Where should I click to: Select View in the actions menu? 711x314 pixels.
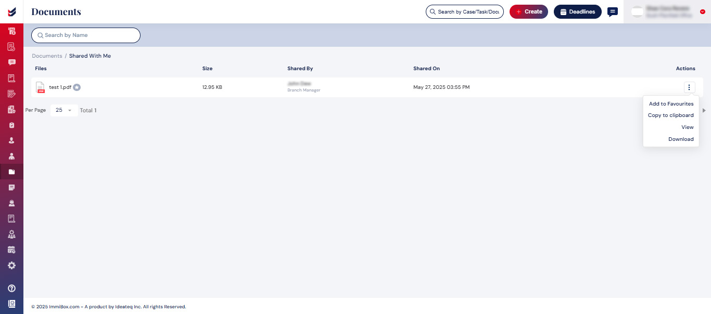(x=688, y=127)
